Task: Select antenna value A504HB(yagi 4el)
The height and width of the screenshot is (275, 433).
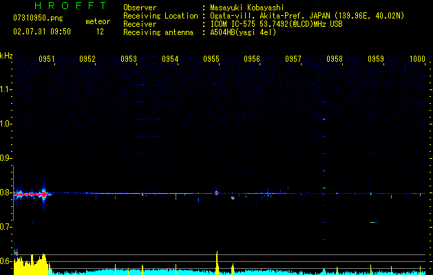Action: click(243, 32)
